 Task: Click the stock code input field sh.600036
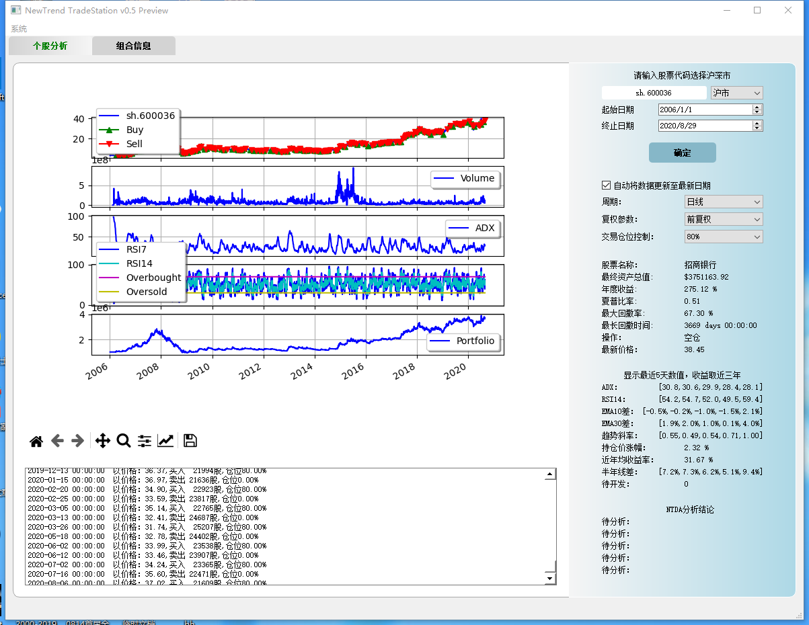pyautogui.click(x=654, y=93)
